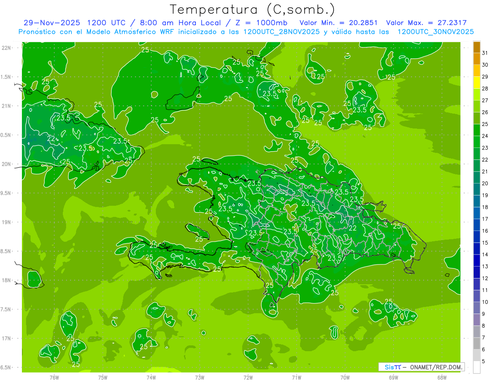This screenshot has height=383, width=496.
Task: Click the "20N" latitude axis label
Action: [x=6, y=164]
